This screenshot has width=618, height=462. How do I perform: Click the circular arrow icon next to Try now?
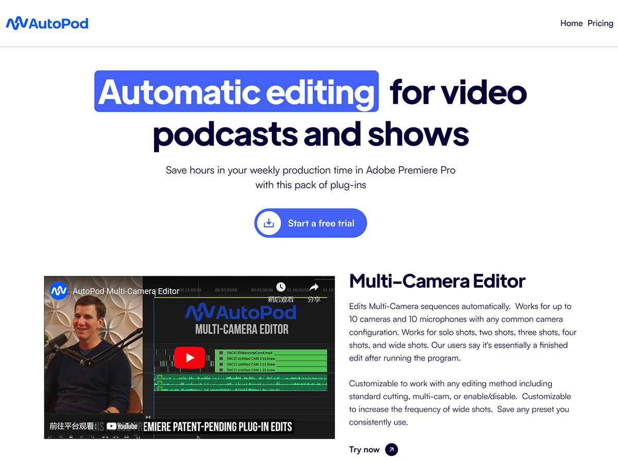coord(391,449)
